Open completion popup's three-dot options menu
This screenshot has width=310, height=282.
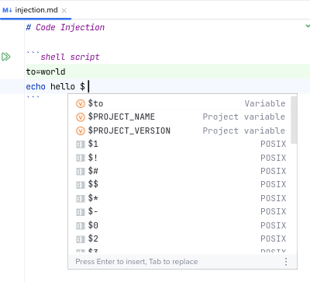286,262
